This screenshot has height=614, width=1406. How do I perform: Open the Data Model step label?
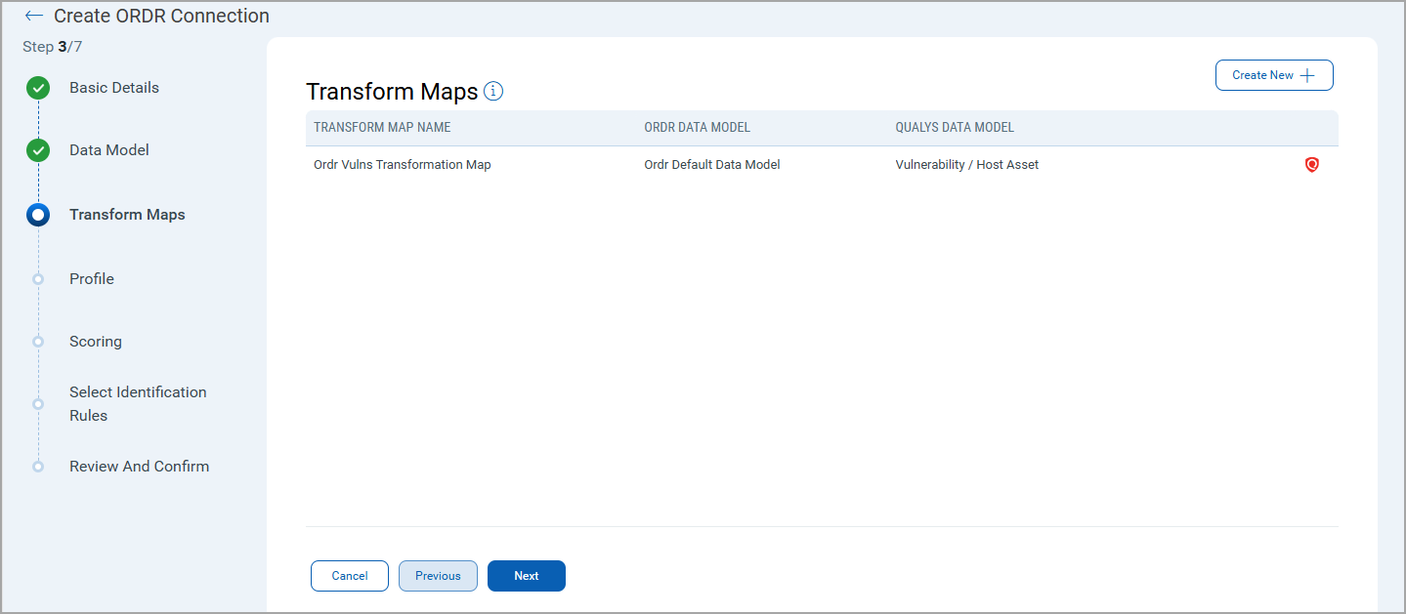pyautogui.click(x=108, y=150)
